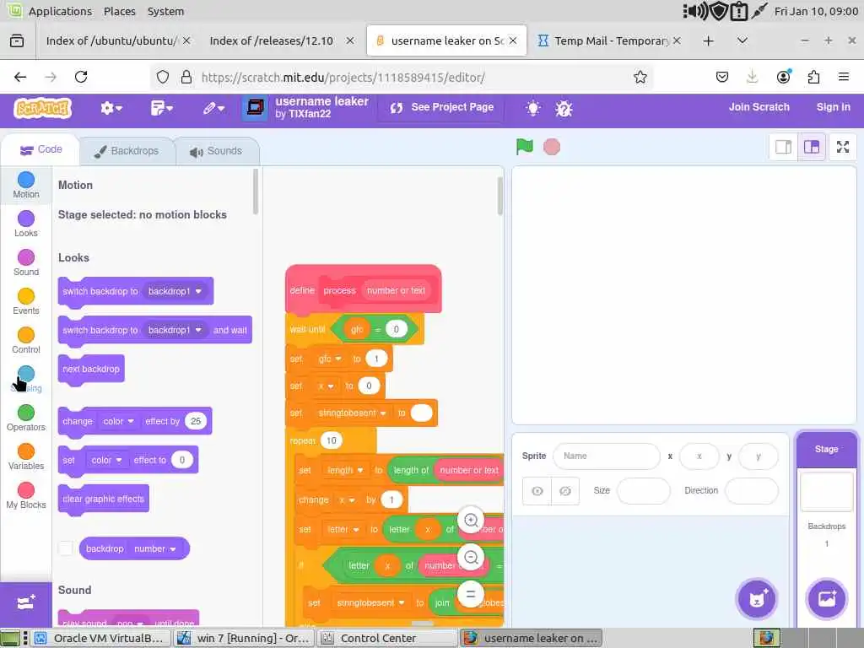Click the Scratch logo
864x648 pixels.
click(x=43, y=108)
